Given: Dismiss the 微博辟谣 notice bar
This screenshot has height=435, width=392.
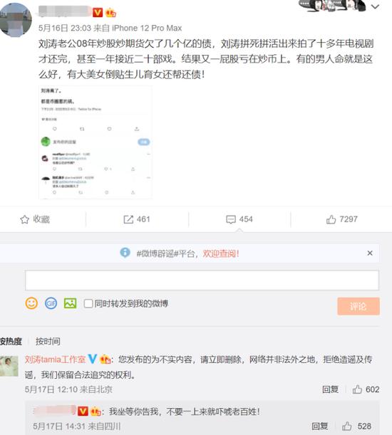Looking at the screenshot, I should click(370, 253).
